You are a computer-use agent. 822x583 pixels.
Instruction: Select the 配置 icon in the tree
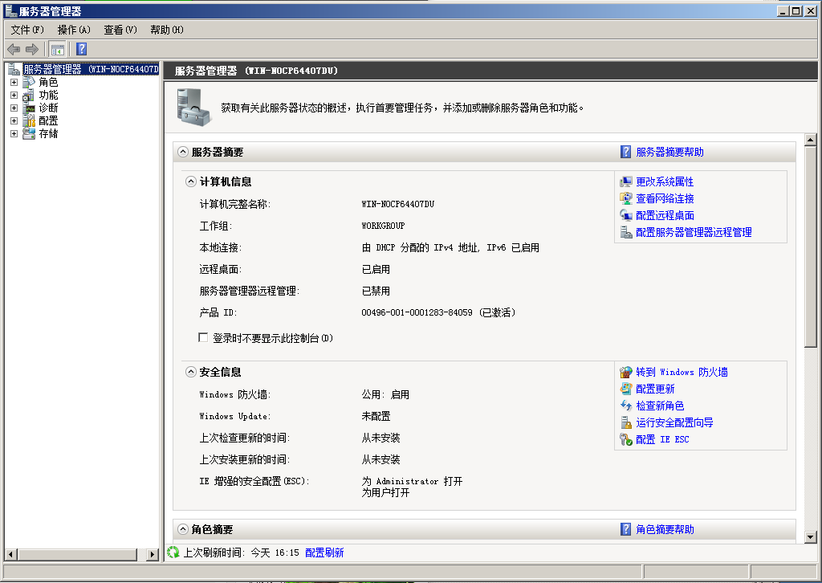(x=29, y=121)
